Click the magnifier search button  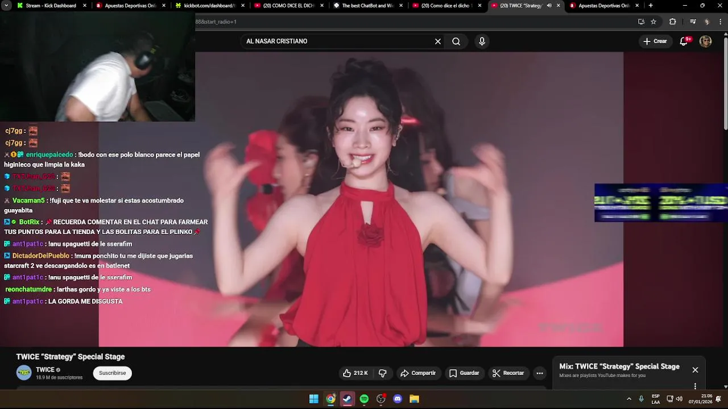point(456,41)
